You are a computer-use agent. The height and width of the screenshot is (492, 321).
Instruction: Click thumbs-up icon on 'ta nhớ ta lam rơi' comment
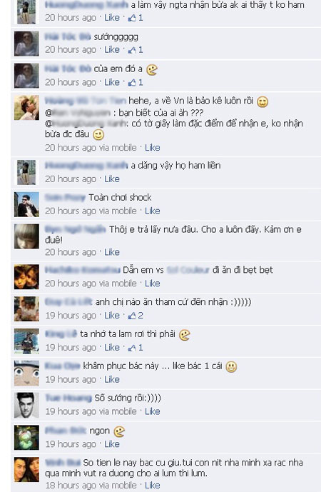coord(132,348)
